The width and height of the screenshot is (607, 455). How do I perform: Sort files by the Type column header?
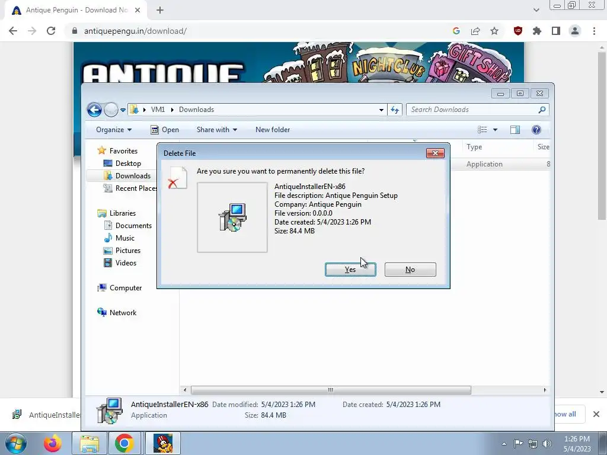point(497,147)
